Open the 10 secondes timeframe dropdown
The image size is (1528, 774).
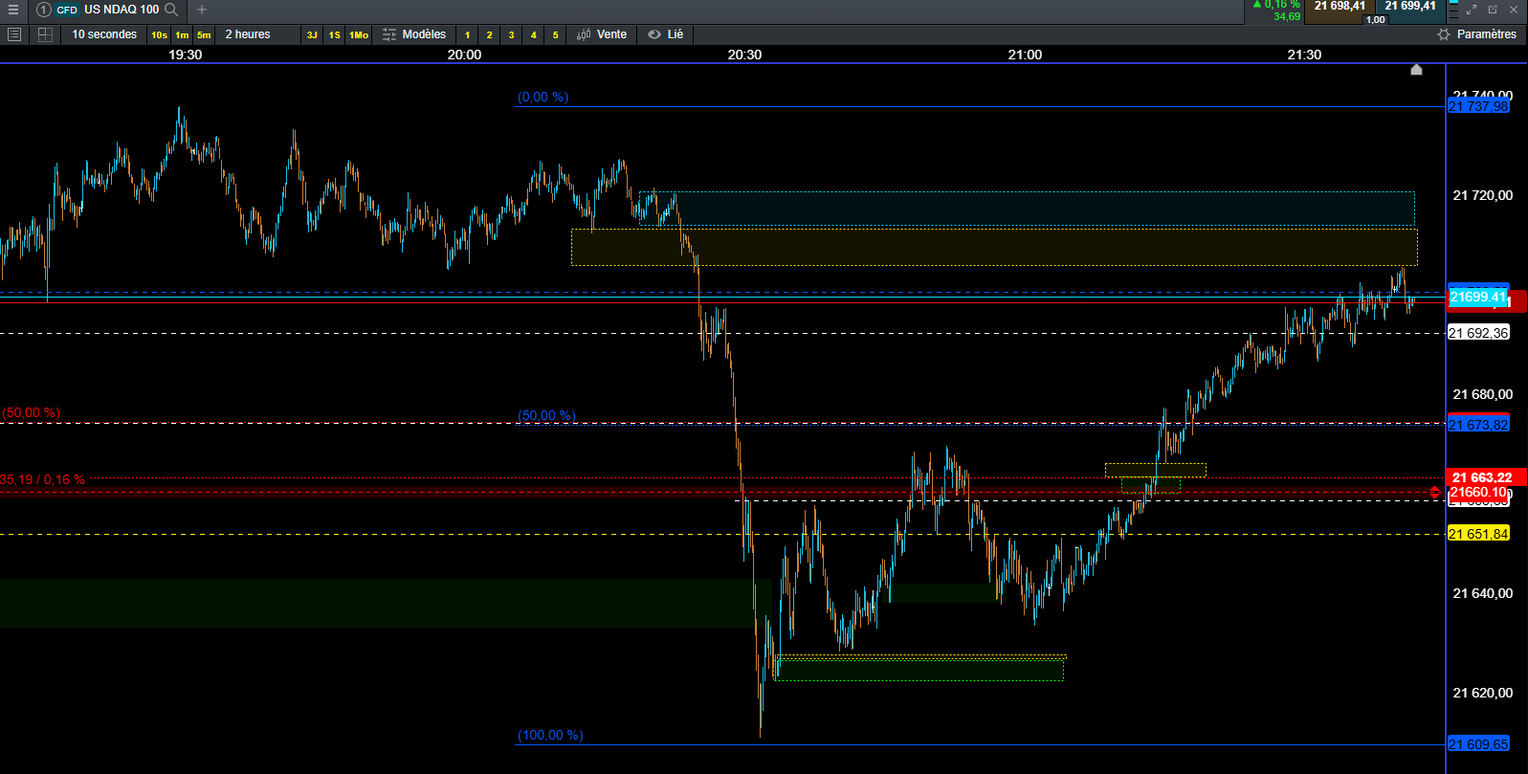(104, 34)
